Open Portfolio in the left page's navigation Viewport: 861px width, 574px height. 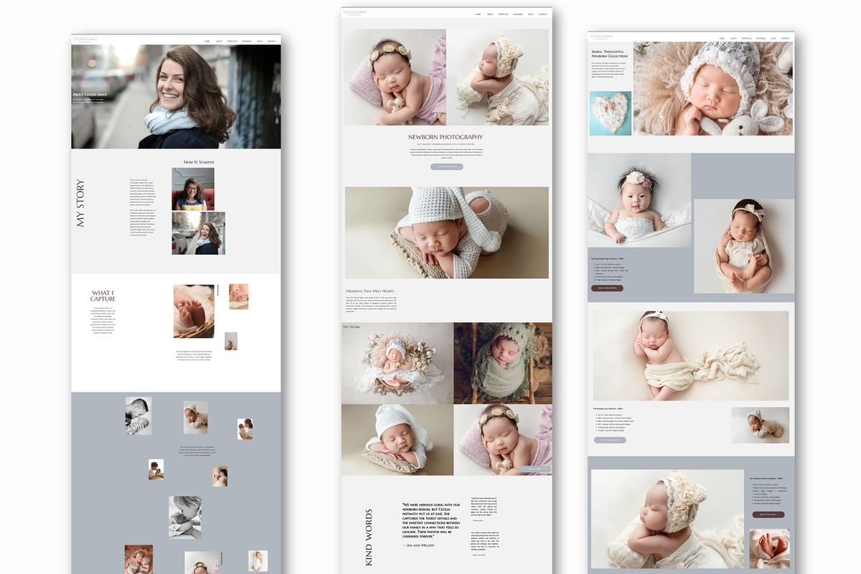pos(232,41)
